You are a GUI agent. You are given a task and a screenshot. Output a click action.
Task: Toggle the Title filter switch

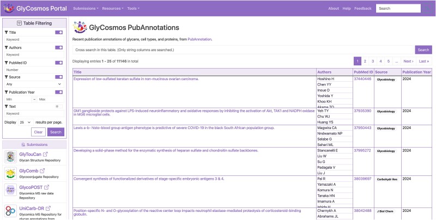(x=59, y=33)
